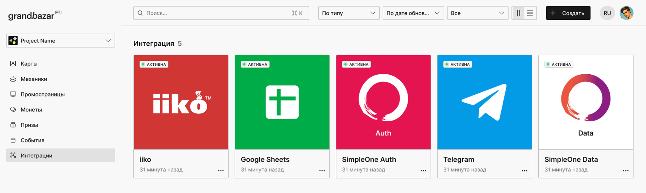Viewport: 646px width, 193px height.
Task: Open the По дате обнов... sort dropdown
Action: tap(413, 13)
